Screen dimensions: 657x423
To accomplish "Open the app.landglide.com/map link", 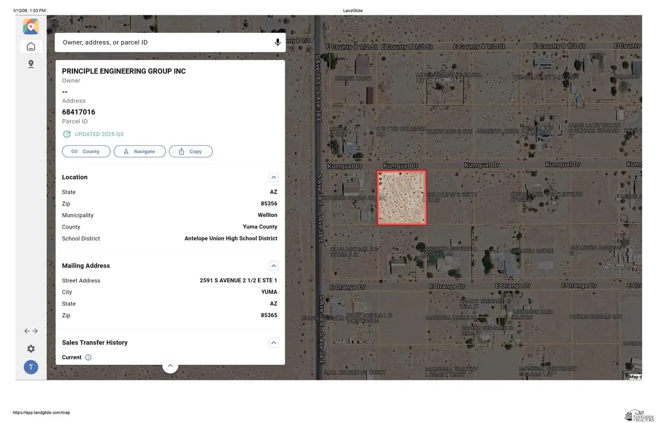I will (x=42, y=413).
